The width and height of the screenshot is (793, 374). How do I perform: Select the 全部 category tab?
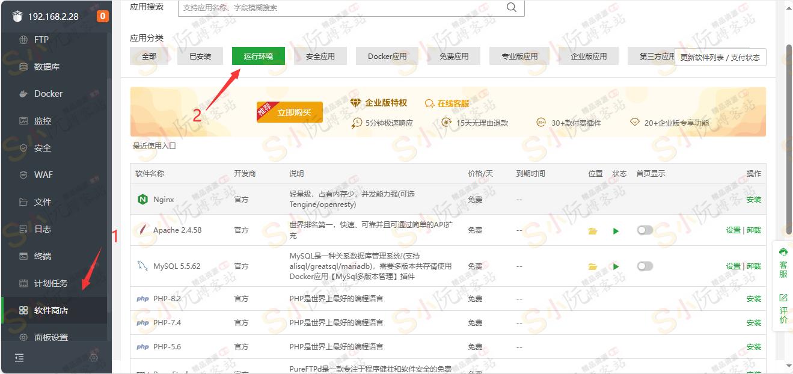click(x=149, y=56)
